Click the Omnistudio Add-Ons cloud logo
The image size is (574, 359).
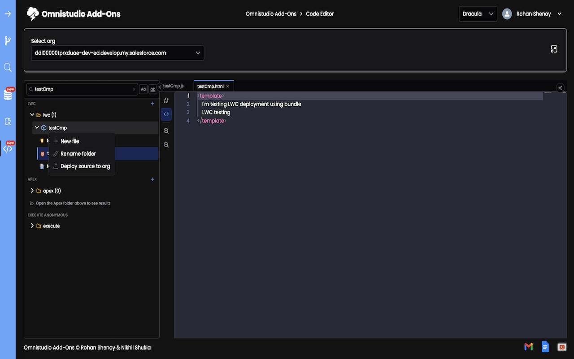click(x=33, y=14)
